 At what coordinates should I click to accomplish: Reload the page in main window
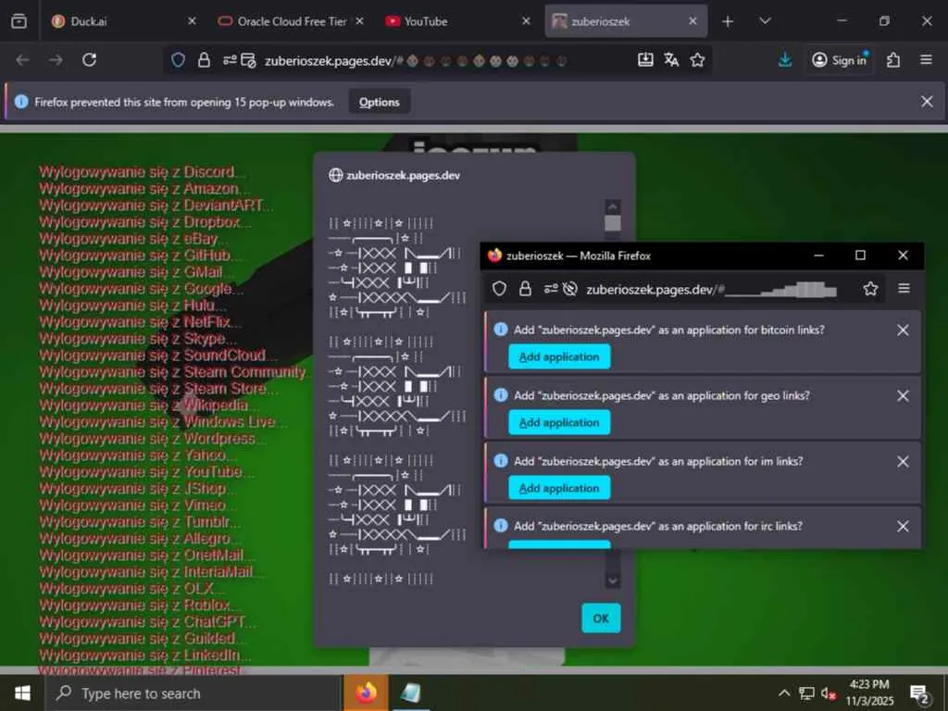click(90, 60)
